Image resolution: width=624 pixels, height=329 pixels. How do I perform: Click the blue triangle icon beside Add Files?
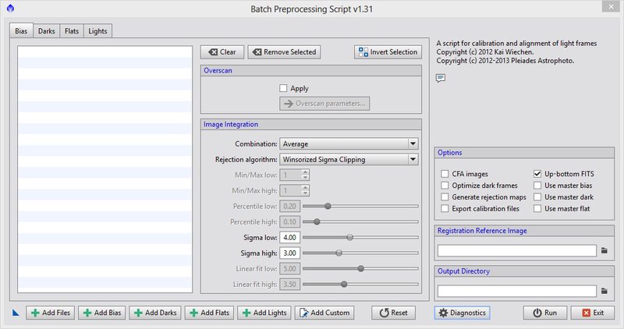click(16, 313)
